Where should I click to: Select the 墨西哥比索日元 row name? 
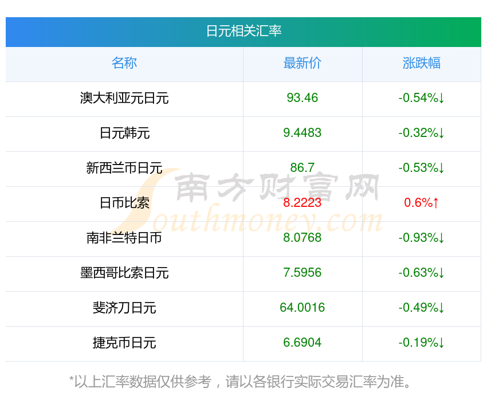(x=124, y=273)
